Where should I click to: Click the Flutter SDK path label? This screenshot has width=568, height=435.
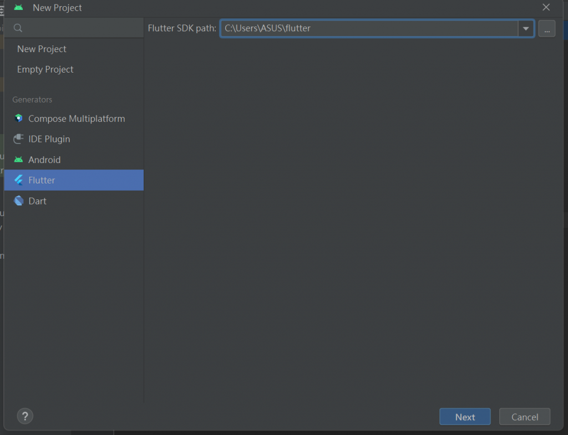pyautogui.click(x=182, y=28)
